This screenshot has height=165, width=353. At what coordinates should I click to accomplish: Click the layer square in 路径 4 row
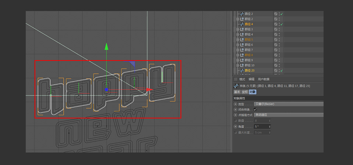click(x=276, y=24)
